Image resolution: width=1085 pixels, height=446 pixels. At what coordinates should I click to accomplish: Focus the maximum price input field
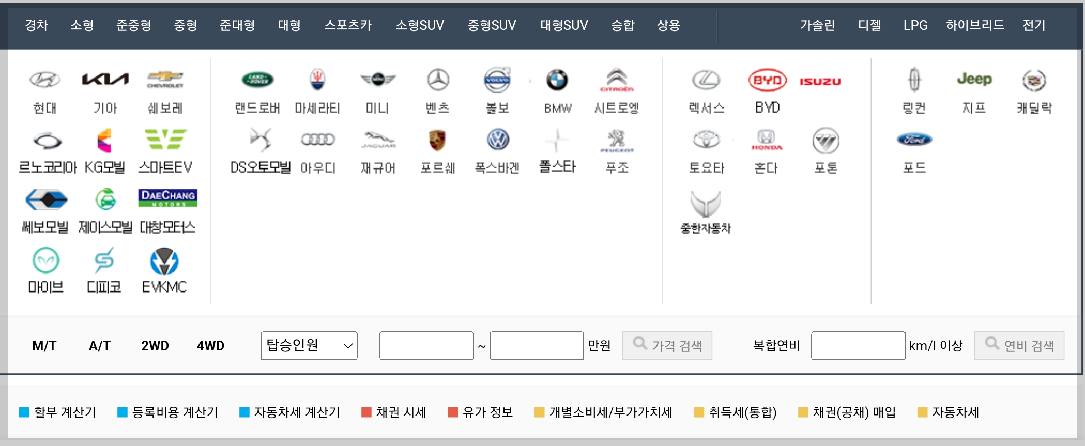click(x=537, y=346)
